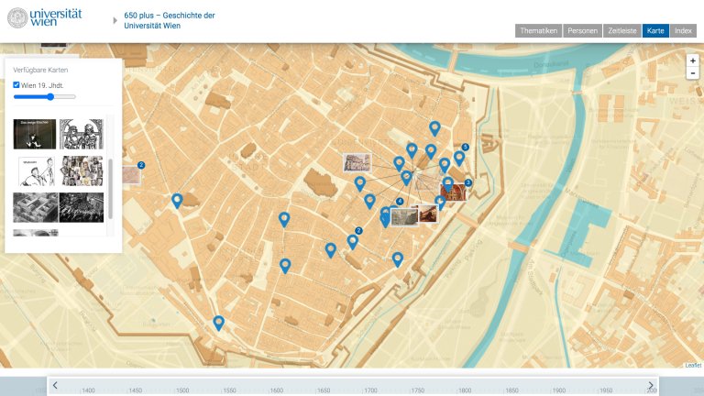Select the map pin below marker cluster 2
Viewport: 704px width, 396px height.
point(352,241)
